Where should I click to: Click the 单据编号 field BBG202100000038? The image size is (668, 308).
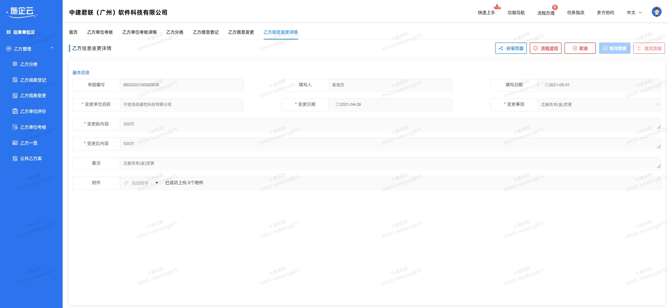tap(182, 85)
